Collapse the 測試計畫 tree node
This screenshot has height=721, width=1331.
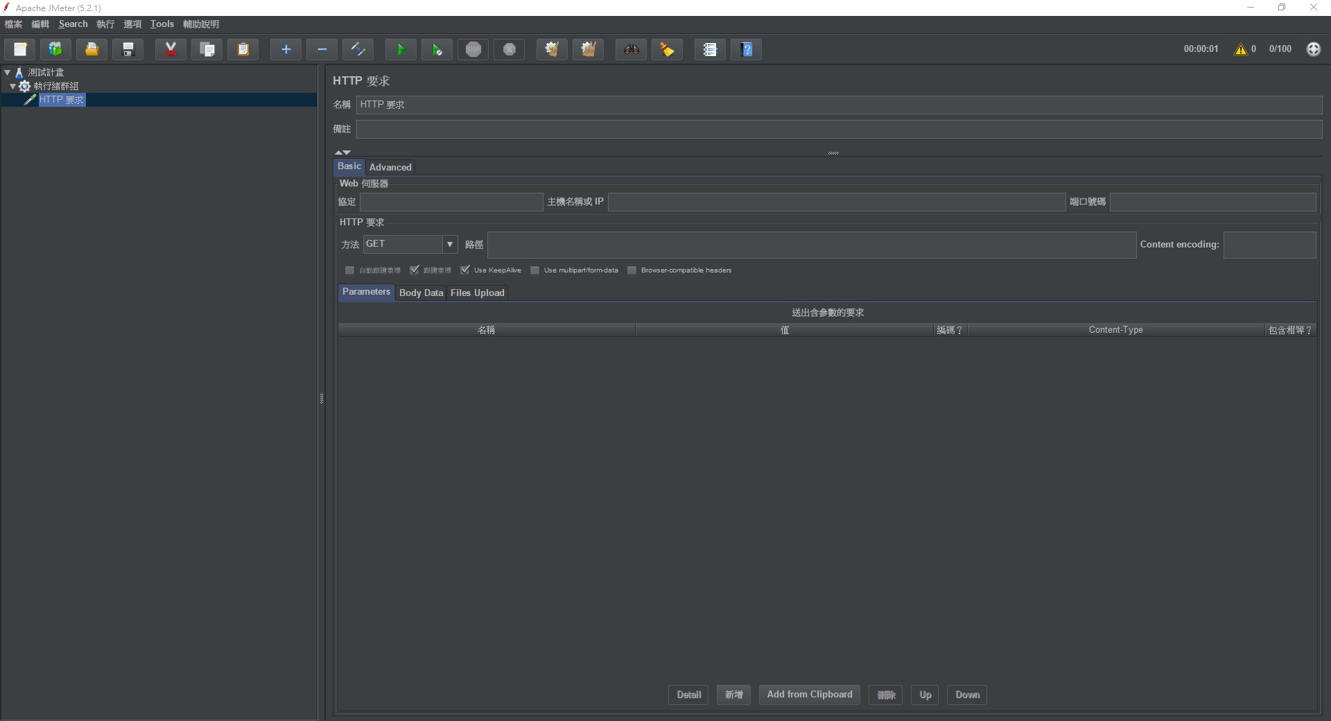coord(8,72)
